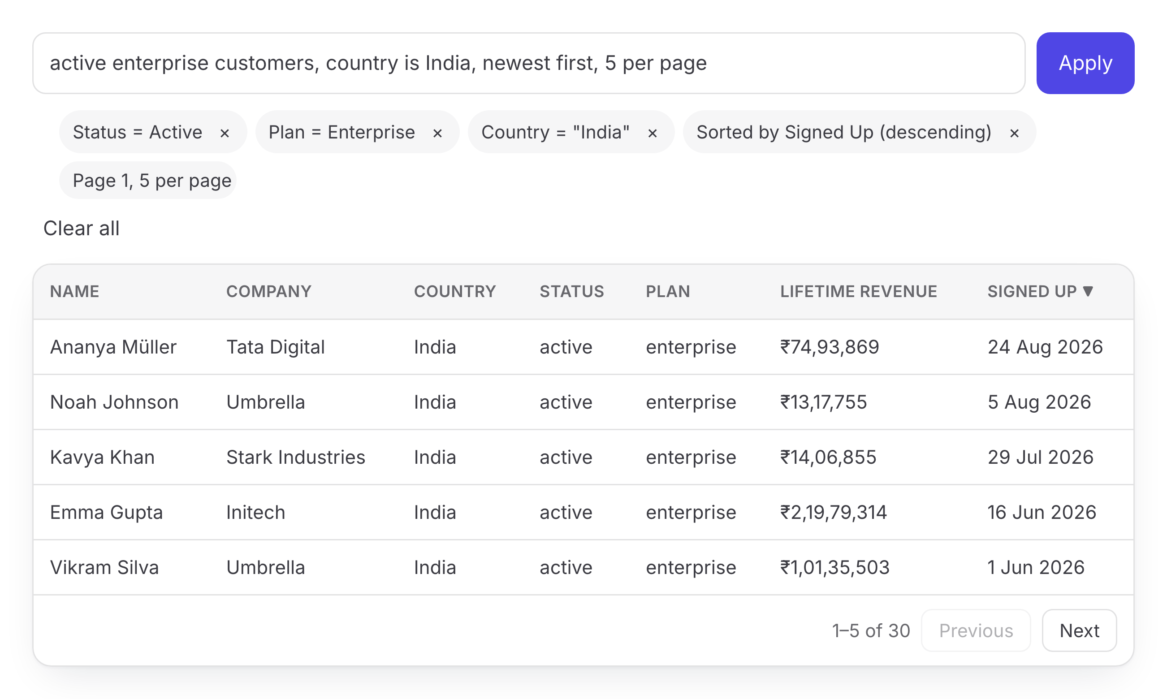1167x699 pixels.
Task: Click the Apply button
Action: 1085,63
